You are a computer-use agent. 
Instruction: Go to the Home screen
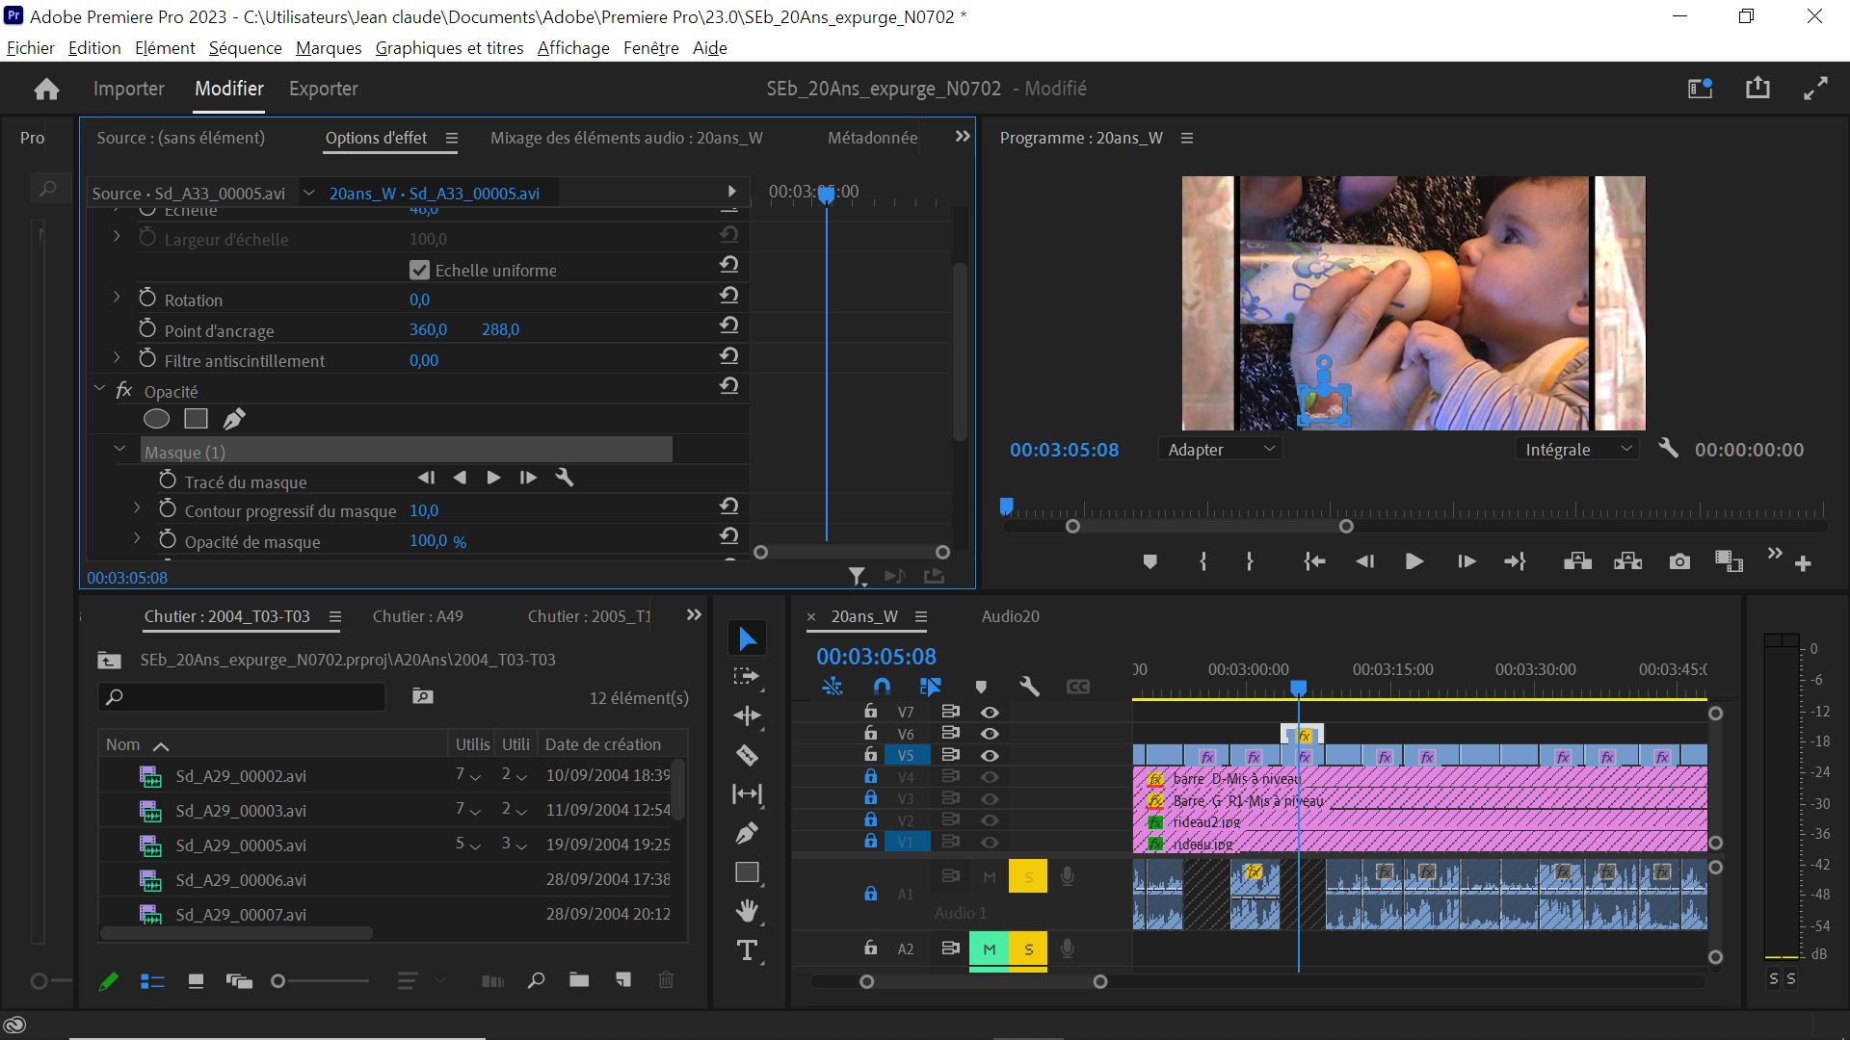coord(46,90)
